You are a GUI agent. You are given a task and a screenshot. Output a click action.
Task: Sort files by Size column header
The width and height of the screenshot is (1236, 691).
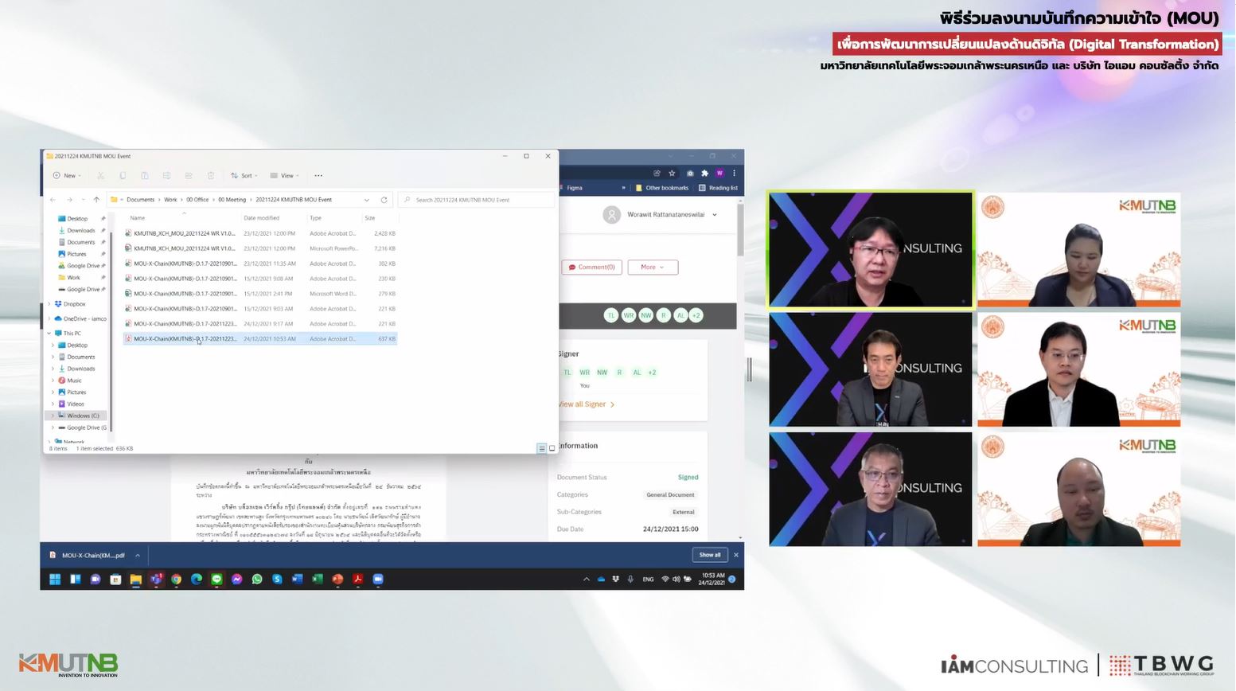[370, 218]
